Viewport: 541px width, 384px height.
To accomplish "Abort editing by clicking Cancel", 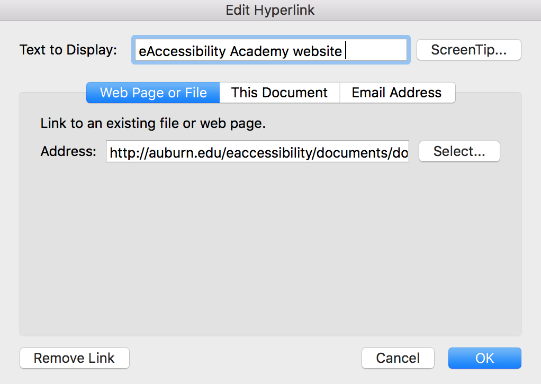I will pos(398,358).
